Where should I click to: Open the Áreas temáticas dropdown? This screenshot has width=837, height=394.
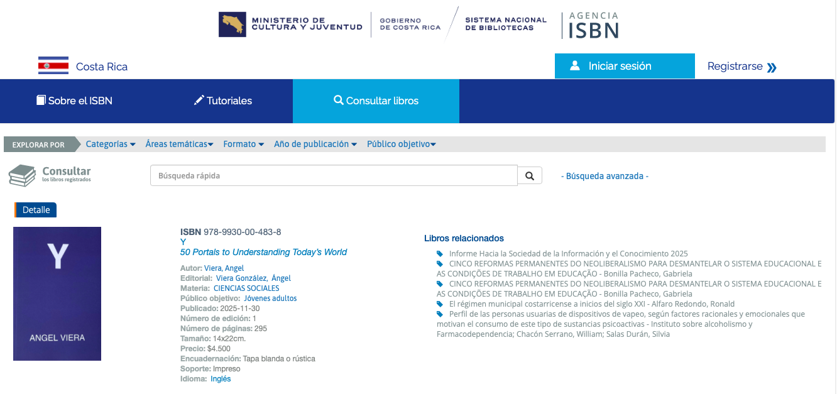pyautogui.click(x=179, y=144)
